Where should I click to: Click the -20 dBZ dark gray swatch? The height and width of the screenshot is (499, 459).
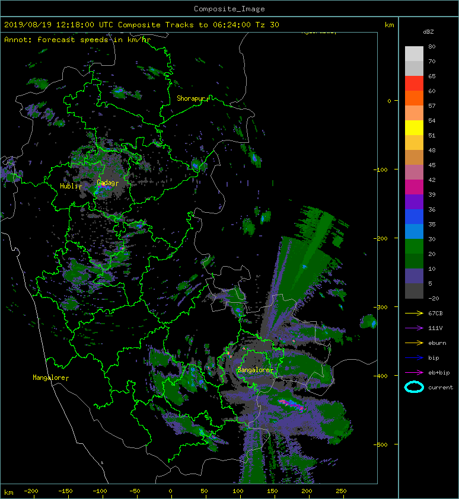[x=414, y=291]
